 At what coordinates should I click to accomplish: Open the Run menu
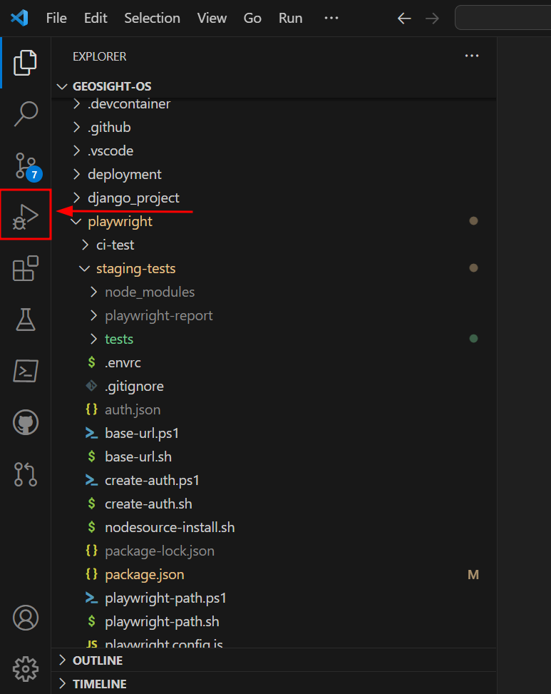291,18
